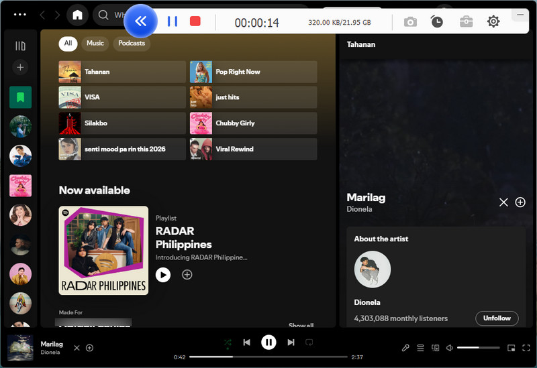Screen dimensions: 537x368
Task: Skip to previous track
Action: click(x=246, y=343)
